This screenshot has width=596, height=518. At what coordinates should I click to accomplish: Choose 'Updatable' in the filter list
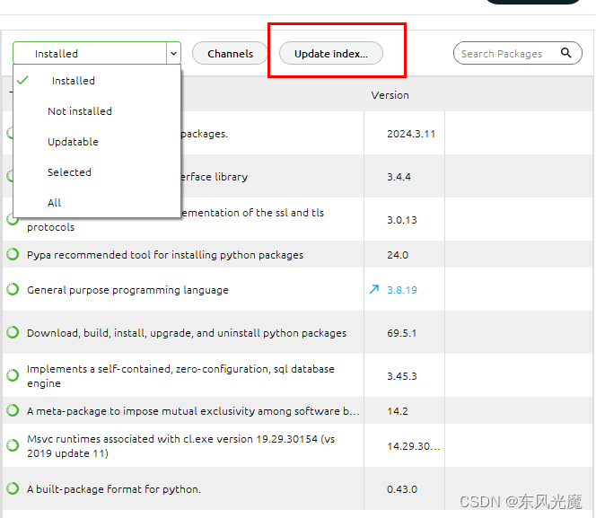tap(73, 142)
